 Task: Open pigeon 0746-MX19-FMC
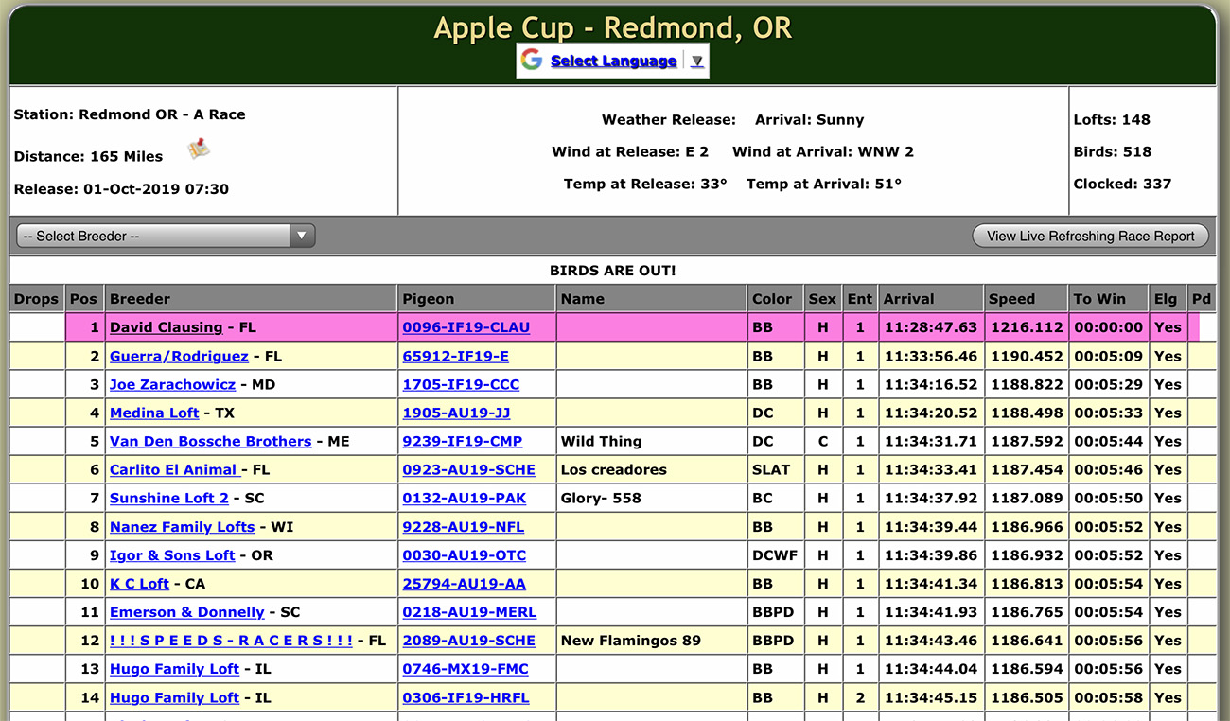[465, 668]
